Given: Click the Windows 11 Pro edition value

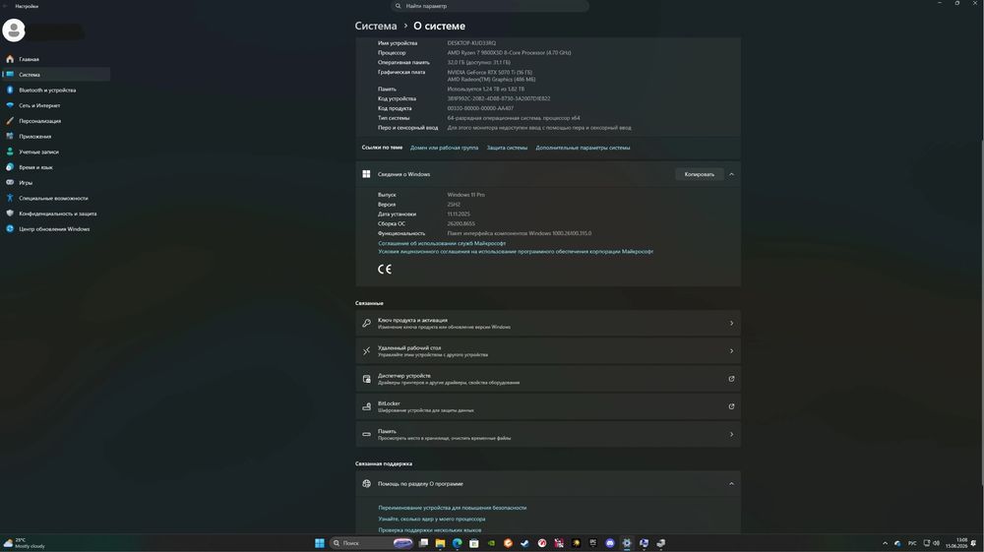Looking at the screenshot, I should click(x=465, y=195).
